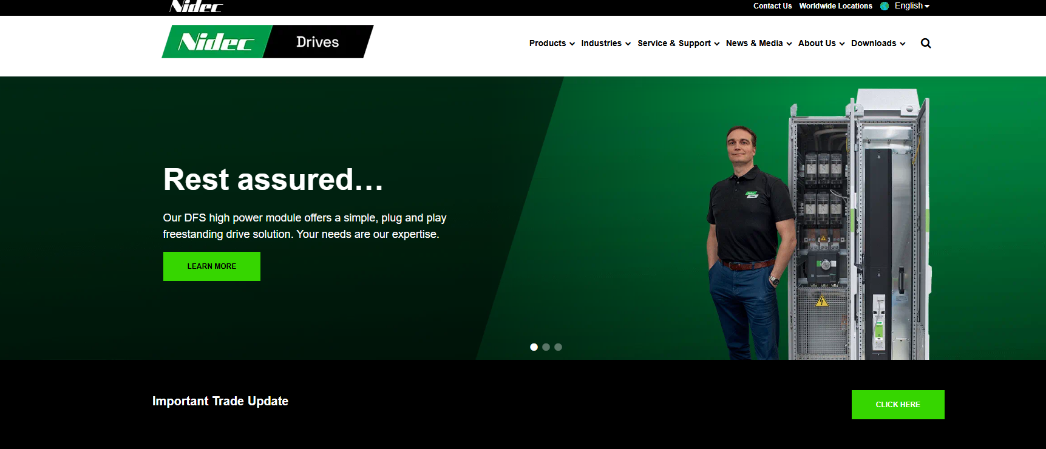Click the Rest assured headline
Screen dimensions: 1046x449
tap(273, 180)
